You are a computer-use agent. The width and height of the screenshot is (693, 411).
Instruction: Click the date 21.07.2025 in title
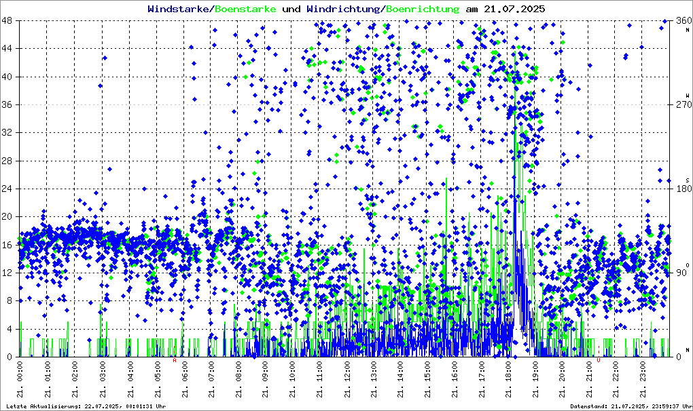pyautogui.click(x=514, y=9)
